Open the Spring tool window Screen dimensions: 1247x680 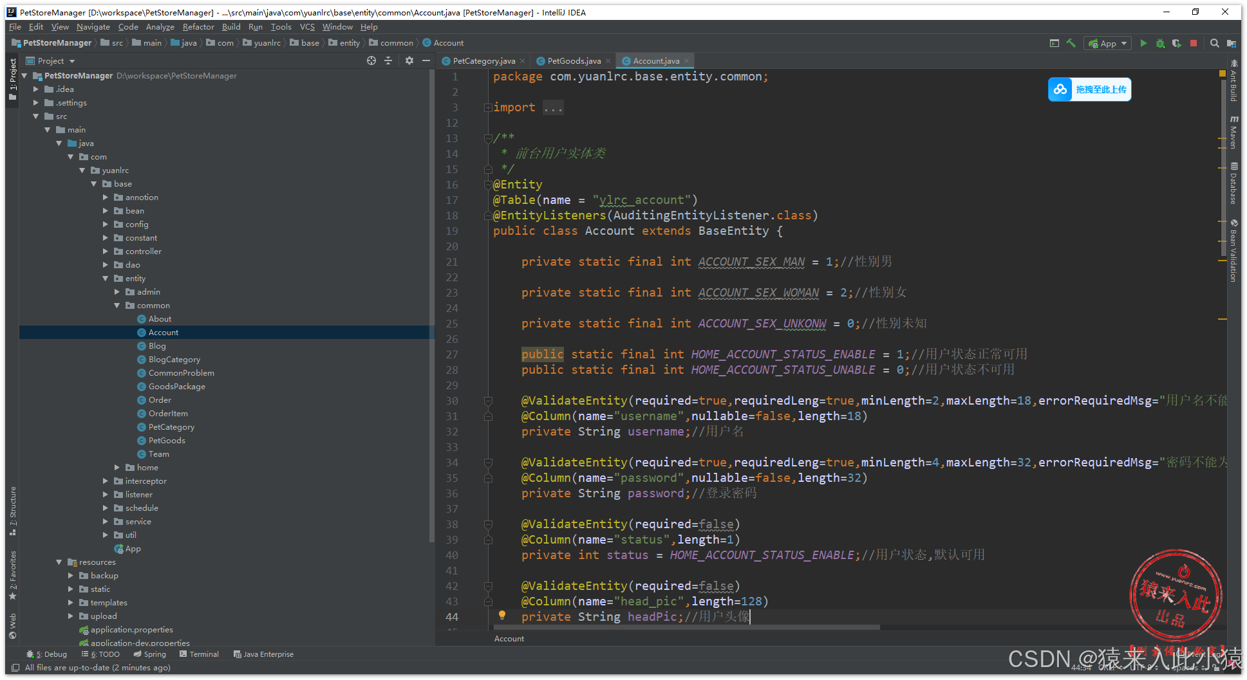[150, 654]
